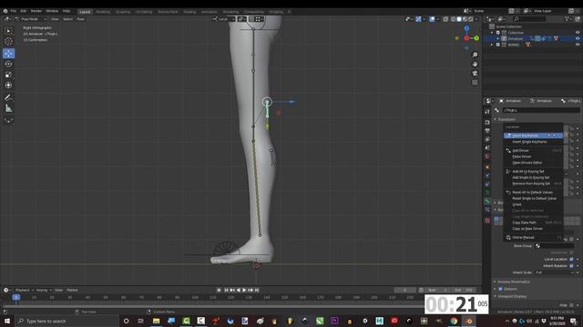Toggle the Inherit Rotation checkbox
Image resolution: width=583 pixels, height=327 pixels.
tap(571, 266)
